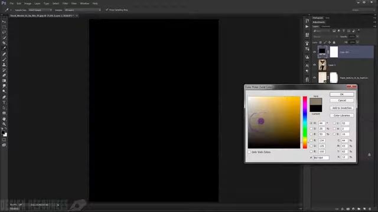Select the Hand tool
378x212 pixels.
(4, 119)
